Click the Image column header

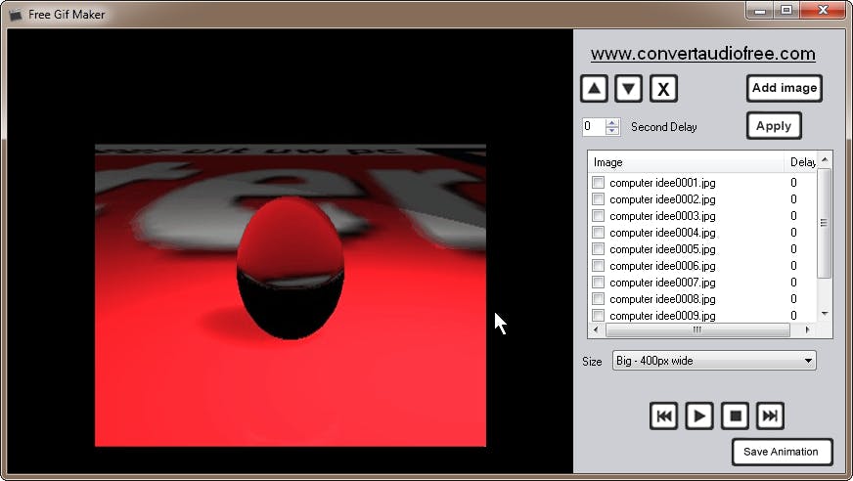click(686, 162)
